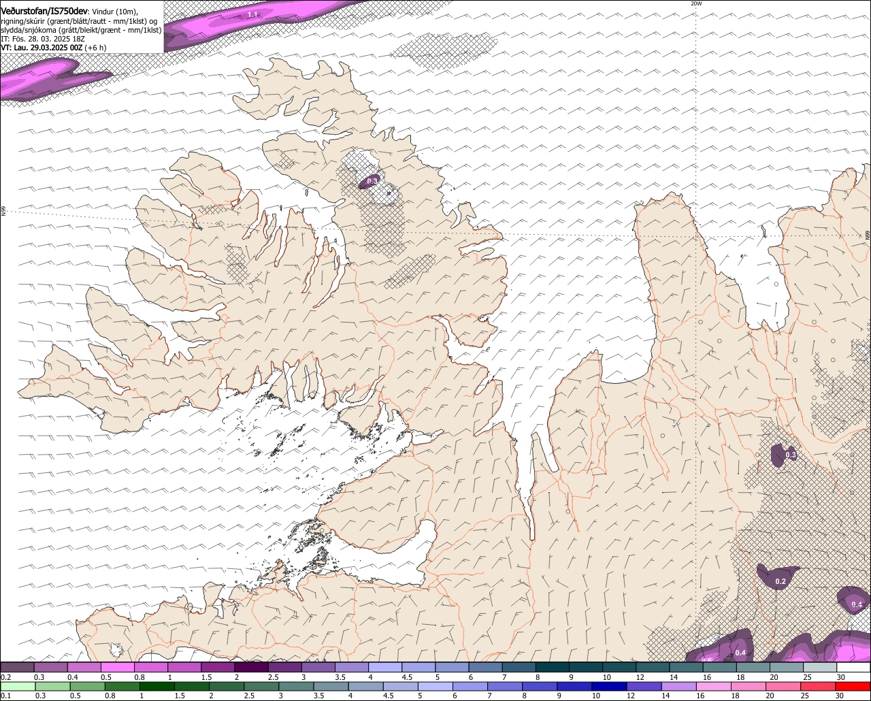The height and width of the screenshot is (701, 871).
Task: Click the darkest purple swatch in the upper legend row
Action: 251,667
